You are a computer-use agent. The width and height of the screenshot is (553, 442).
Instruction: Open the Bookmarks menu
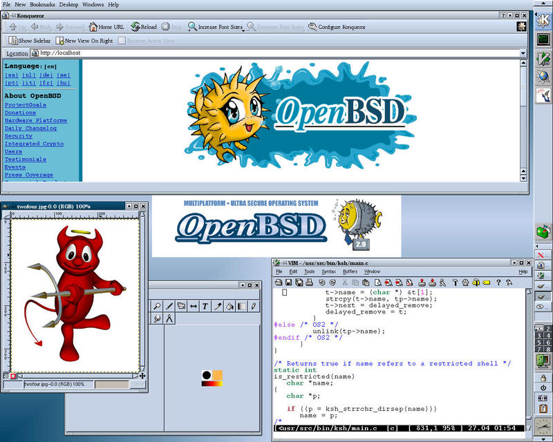pyautogui.click(x=42, y=5)
